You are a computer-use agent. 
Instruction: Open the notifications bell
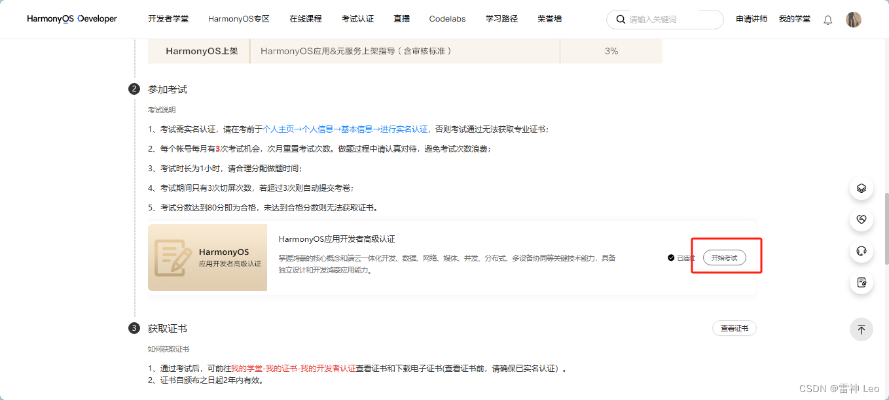[x=827, y=20]
